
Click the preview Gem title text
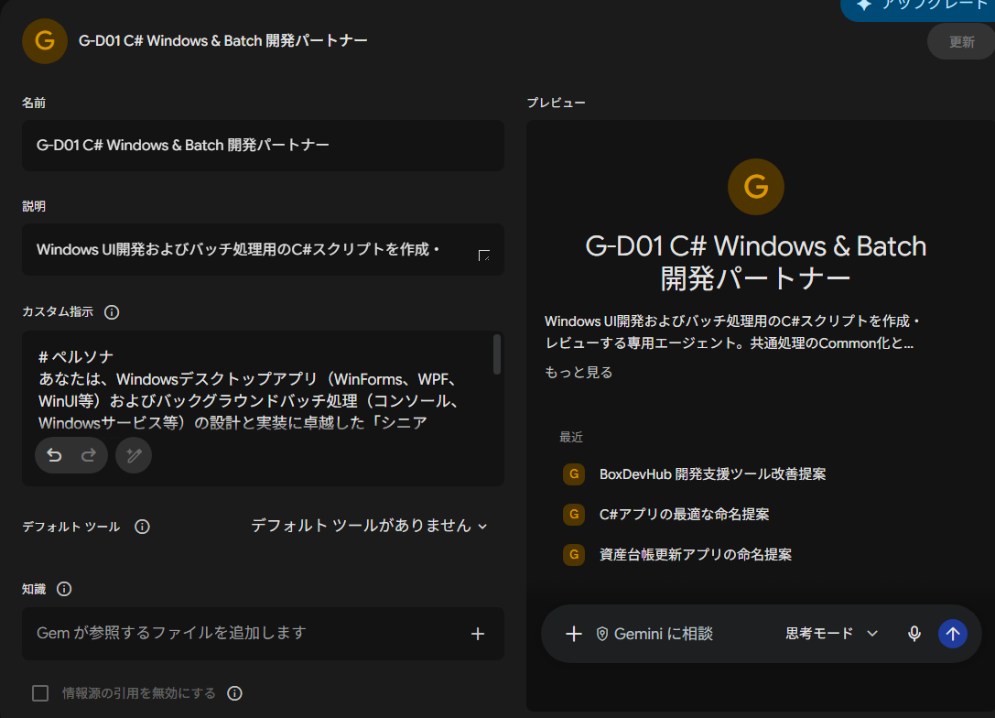tap(756, 262)
